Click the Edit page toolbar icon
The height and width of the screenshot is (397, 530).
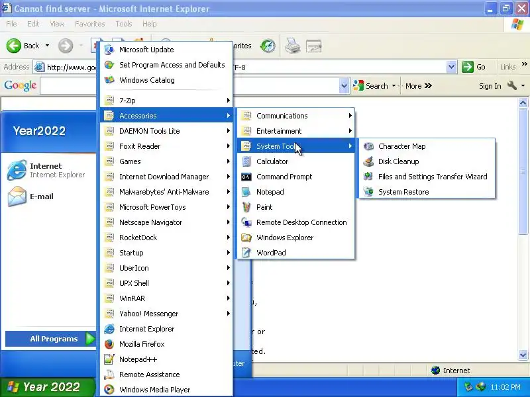[x=313, y=46]
